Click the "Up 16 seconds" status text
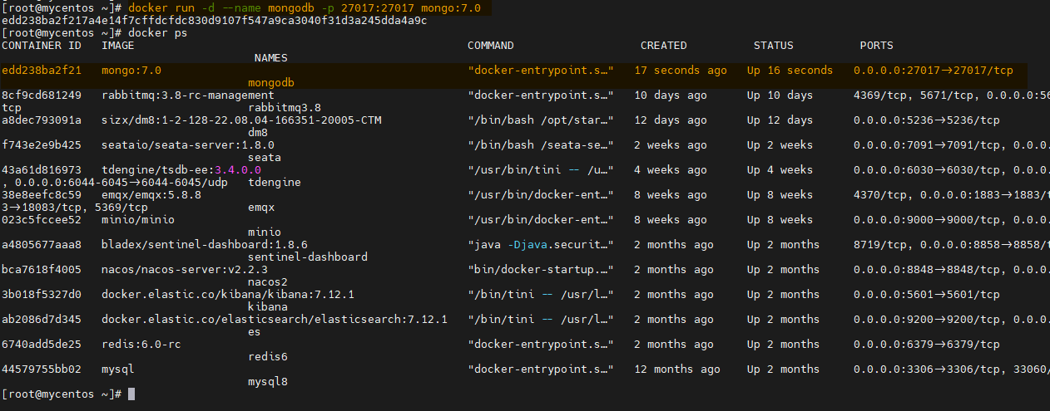The width and height of the screenshot is (1050, 411). 790,71
